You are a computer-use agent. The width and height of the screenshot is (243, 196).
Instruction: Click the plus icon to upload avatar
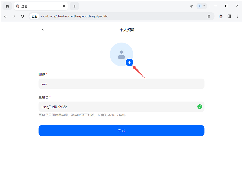click(x=129, y=62)
